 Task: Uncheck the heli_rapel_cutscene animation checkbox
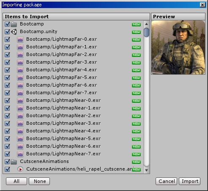(x=7, y=169)
